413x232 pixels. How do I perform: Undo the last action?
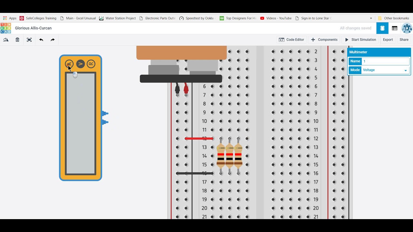click(41, 40)
